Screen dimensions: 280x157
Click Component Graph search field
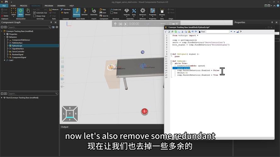pyautogui.click(x=29, y=27)
